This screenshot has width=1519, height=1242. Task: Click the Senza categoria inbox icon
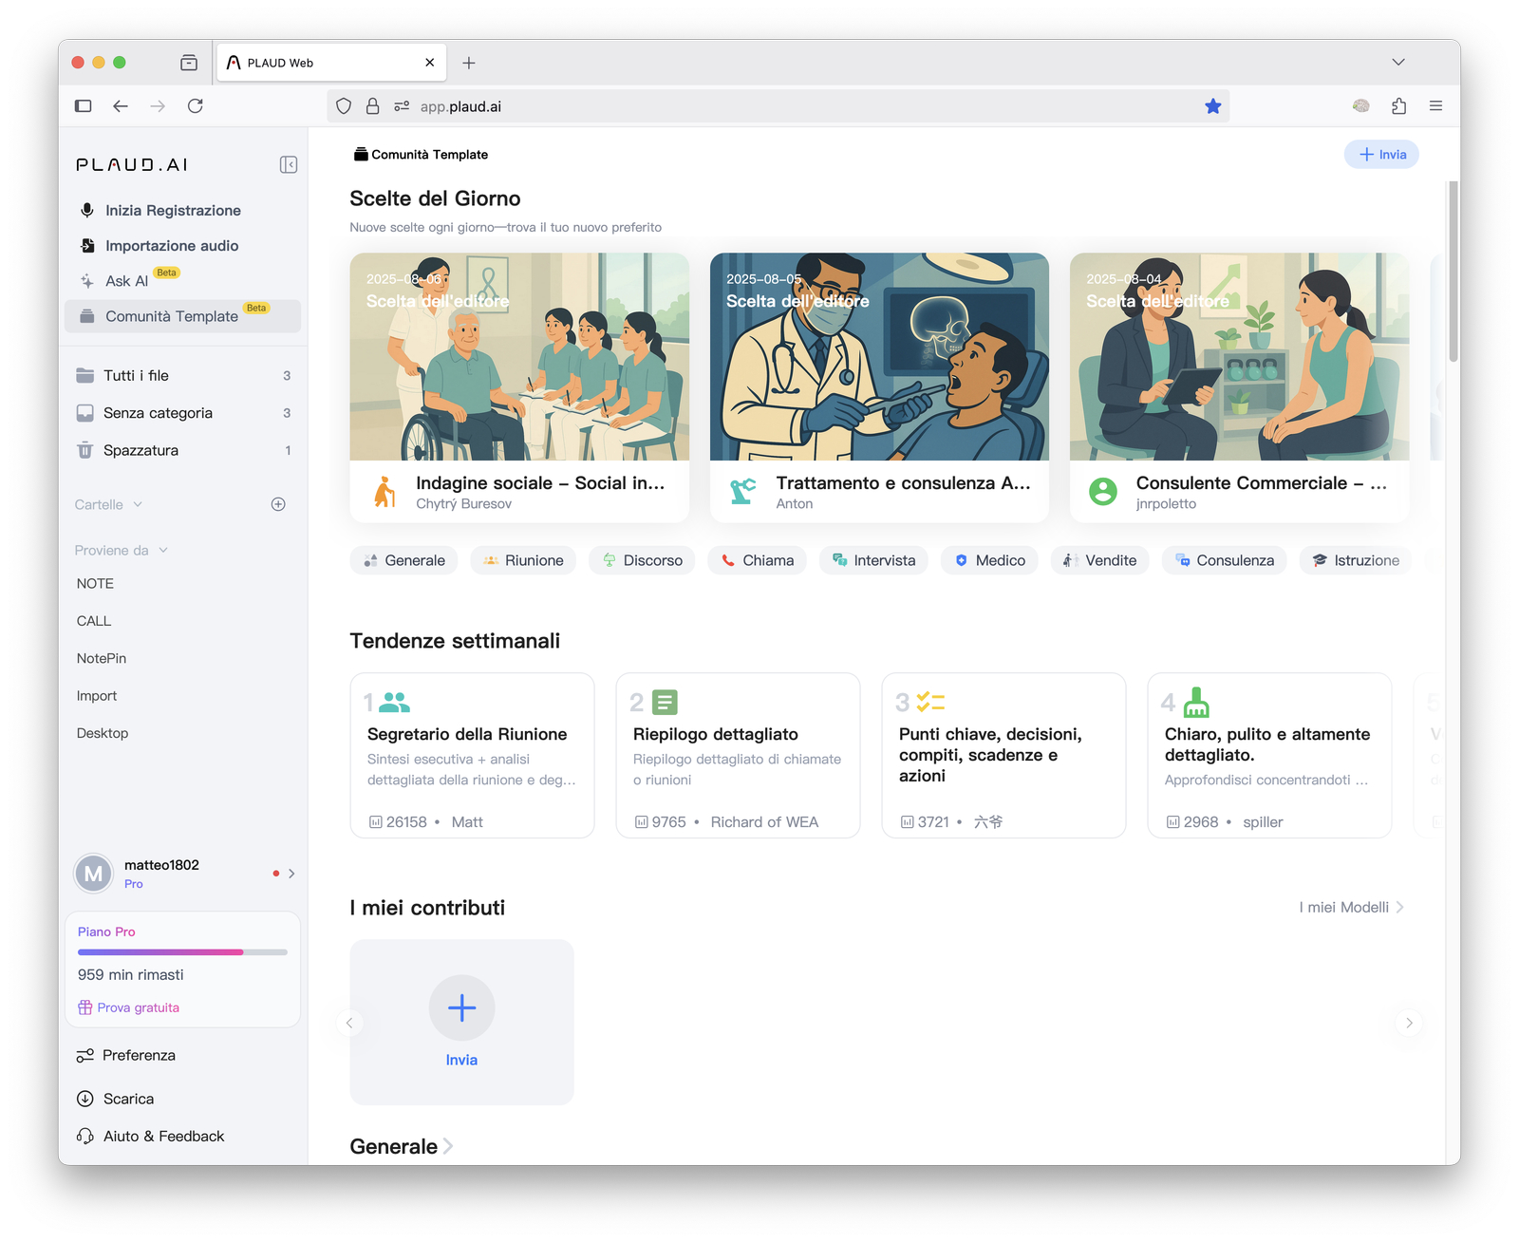[x=85, y=413]
